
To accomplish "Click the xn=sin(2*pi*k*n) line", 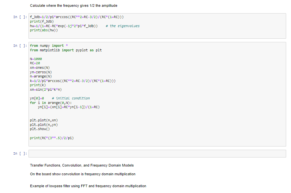I will point(45,89).
